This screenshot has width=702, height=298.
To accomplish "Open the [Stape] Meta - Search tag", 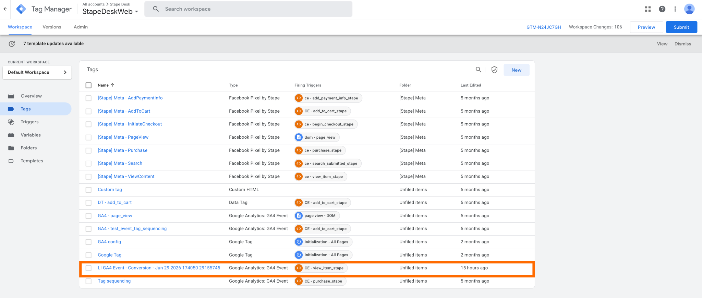I will [120, 163].
